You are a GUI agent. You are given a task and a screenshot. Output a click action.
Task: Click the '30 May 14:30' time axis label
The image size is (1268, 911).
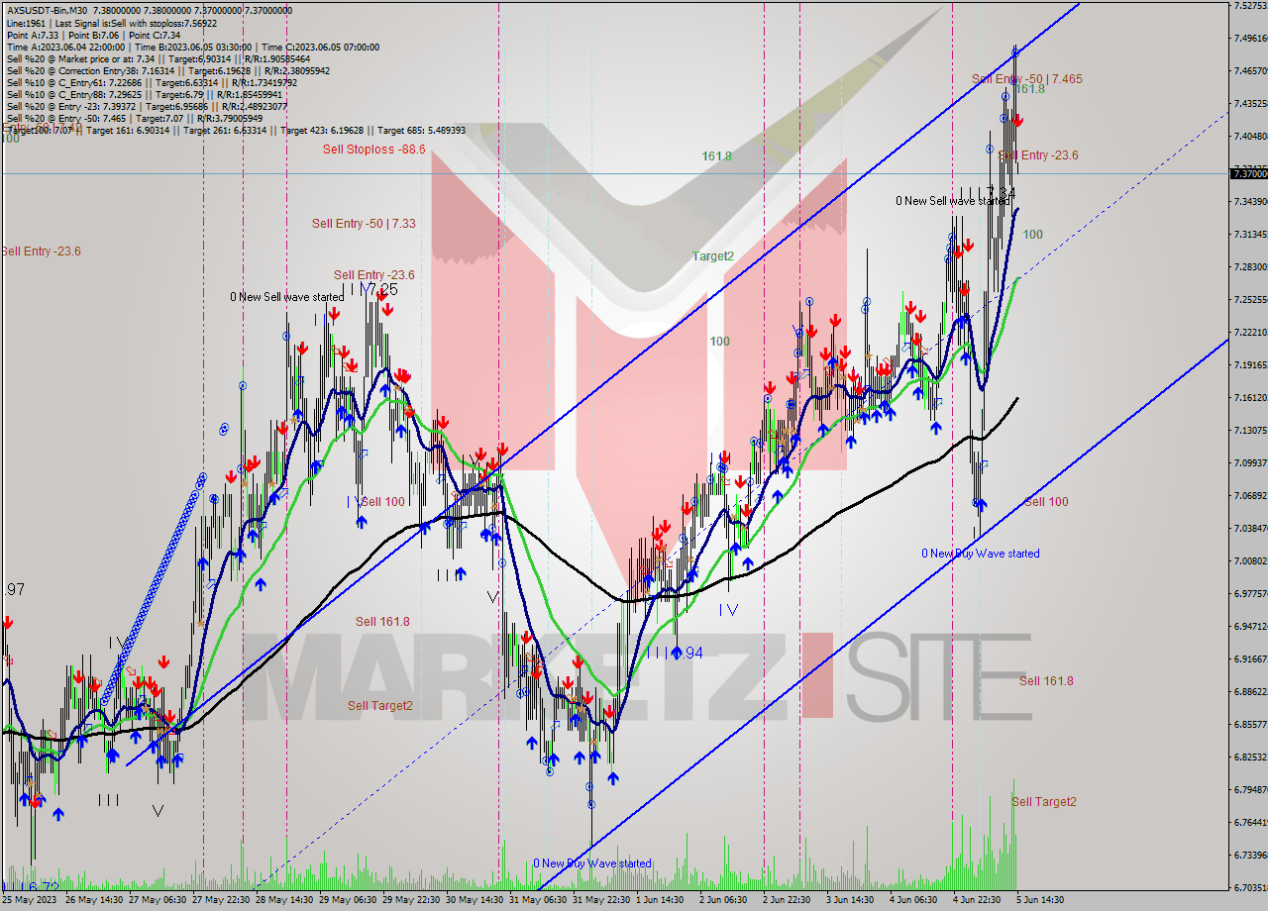tap(475, 900)
